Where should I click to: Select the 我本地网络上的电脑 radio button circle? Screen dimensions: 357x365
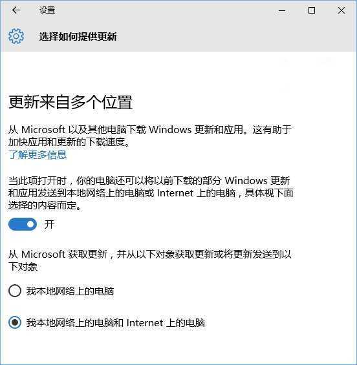click(15, 291)
